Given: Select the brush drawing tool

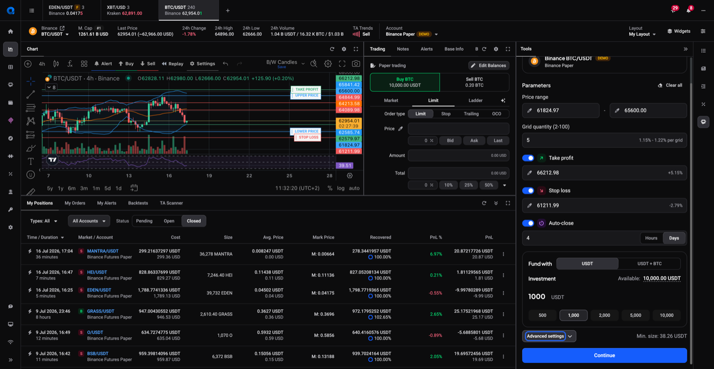Looking at the screenshot, I should pos(31,148).
